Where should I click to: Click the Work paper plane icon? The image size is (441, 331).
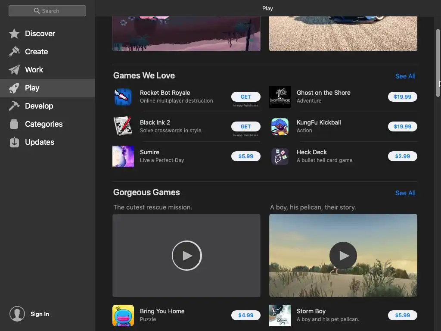click(14, 70)
